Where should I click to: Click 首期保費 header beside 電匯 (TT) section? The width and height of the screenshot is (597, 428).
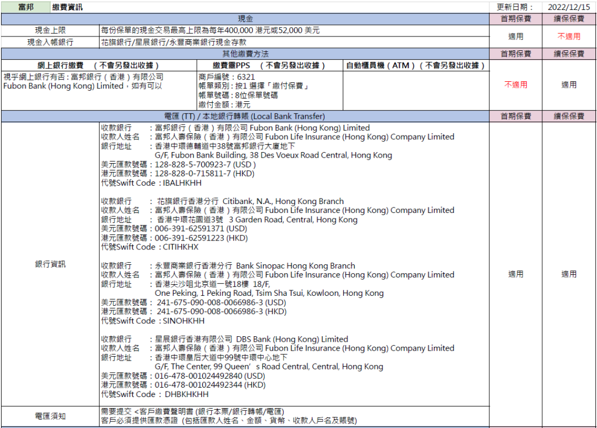click(516, 116)
